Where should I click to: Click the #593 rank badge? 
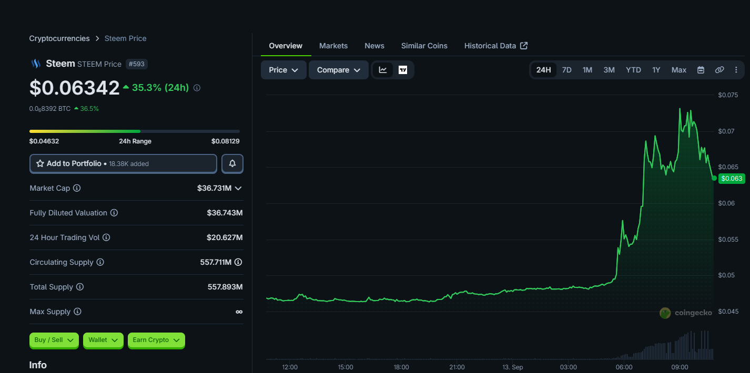(x=136, y=64)
